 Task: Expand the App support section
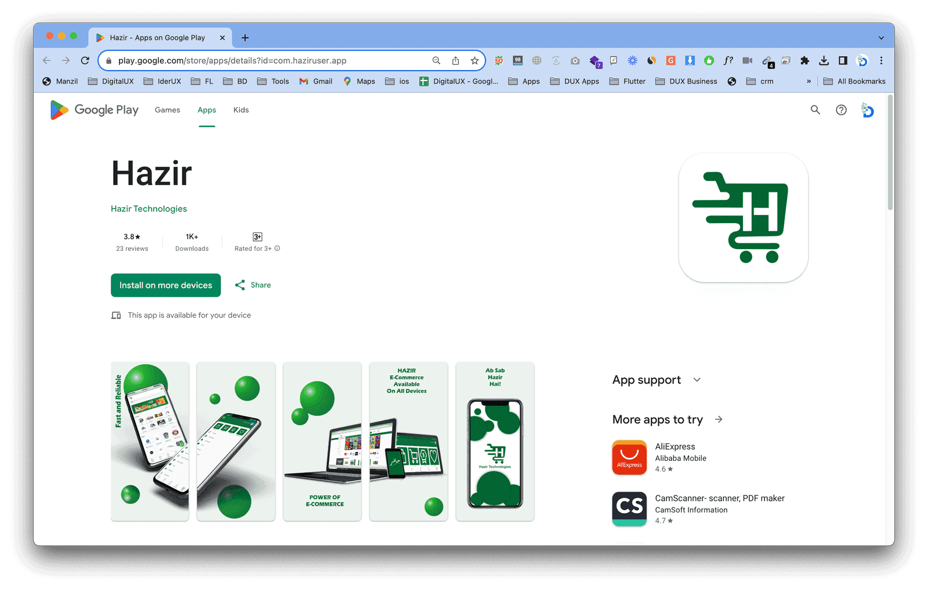[697, 380]
